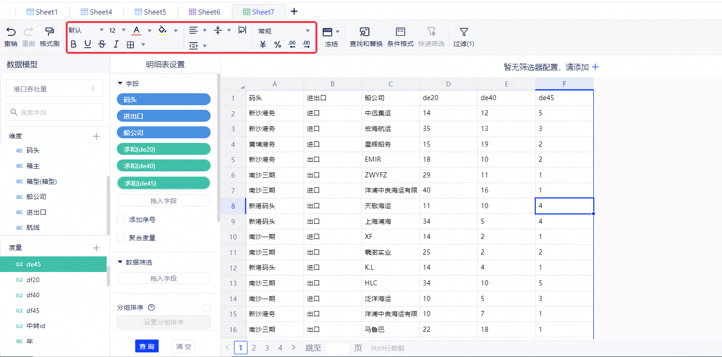Apply percent format to cell
722x357 pixels.
point(277,45)
